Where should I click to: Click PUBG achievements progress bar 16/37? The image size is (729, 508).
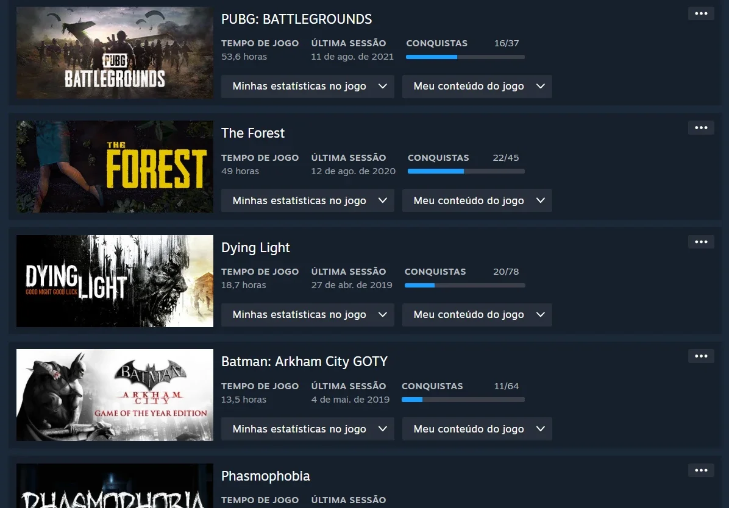(466, 57)
